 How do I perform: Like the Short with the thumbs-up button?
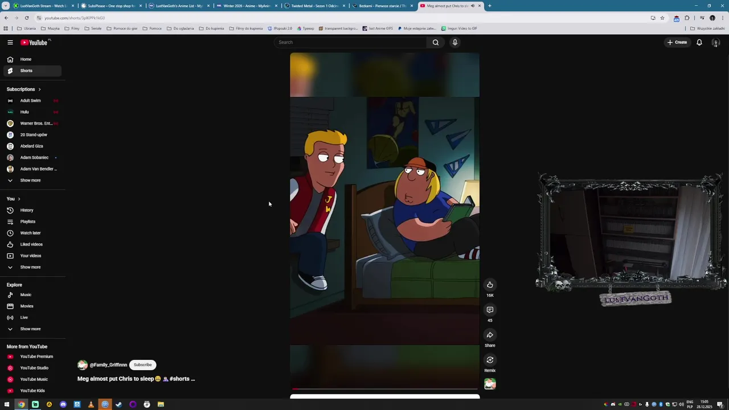point(490,285)
